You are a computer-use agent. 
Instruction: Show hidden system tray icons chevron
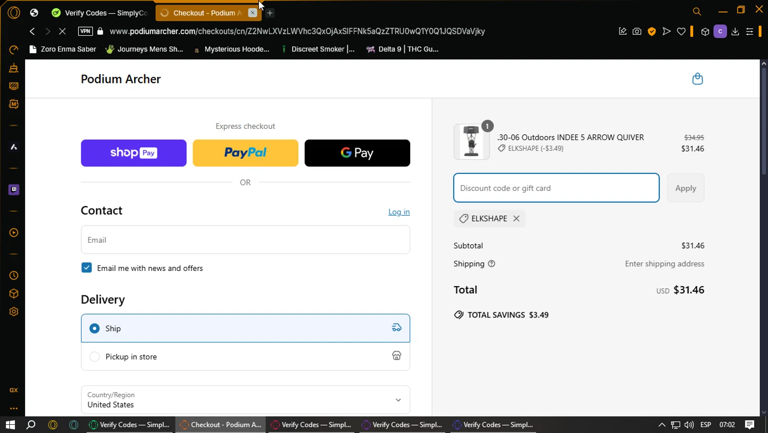coord(662,425)
